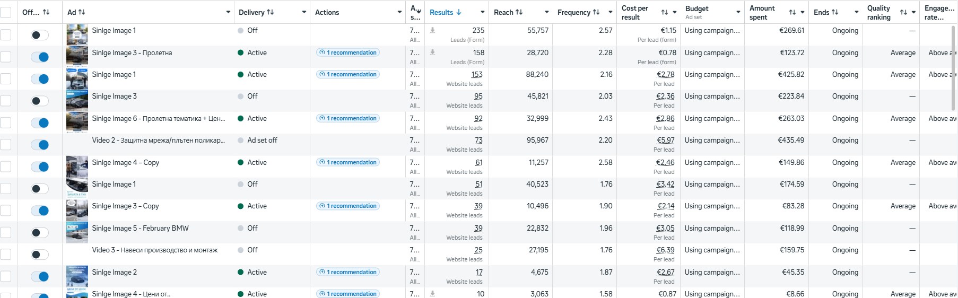Click thumbnail of Sinlge Image 6 ad
The height and width of the screenshot is (298, 958).
pyautogui.click(x=77, y=122)
